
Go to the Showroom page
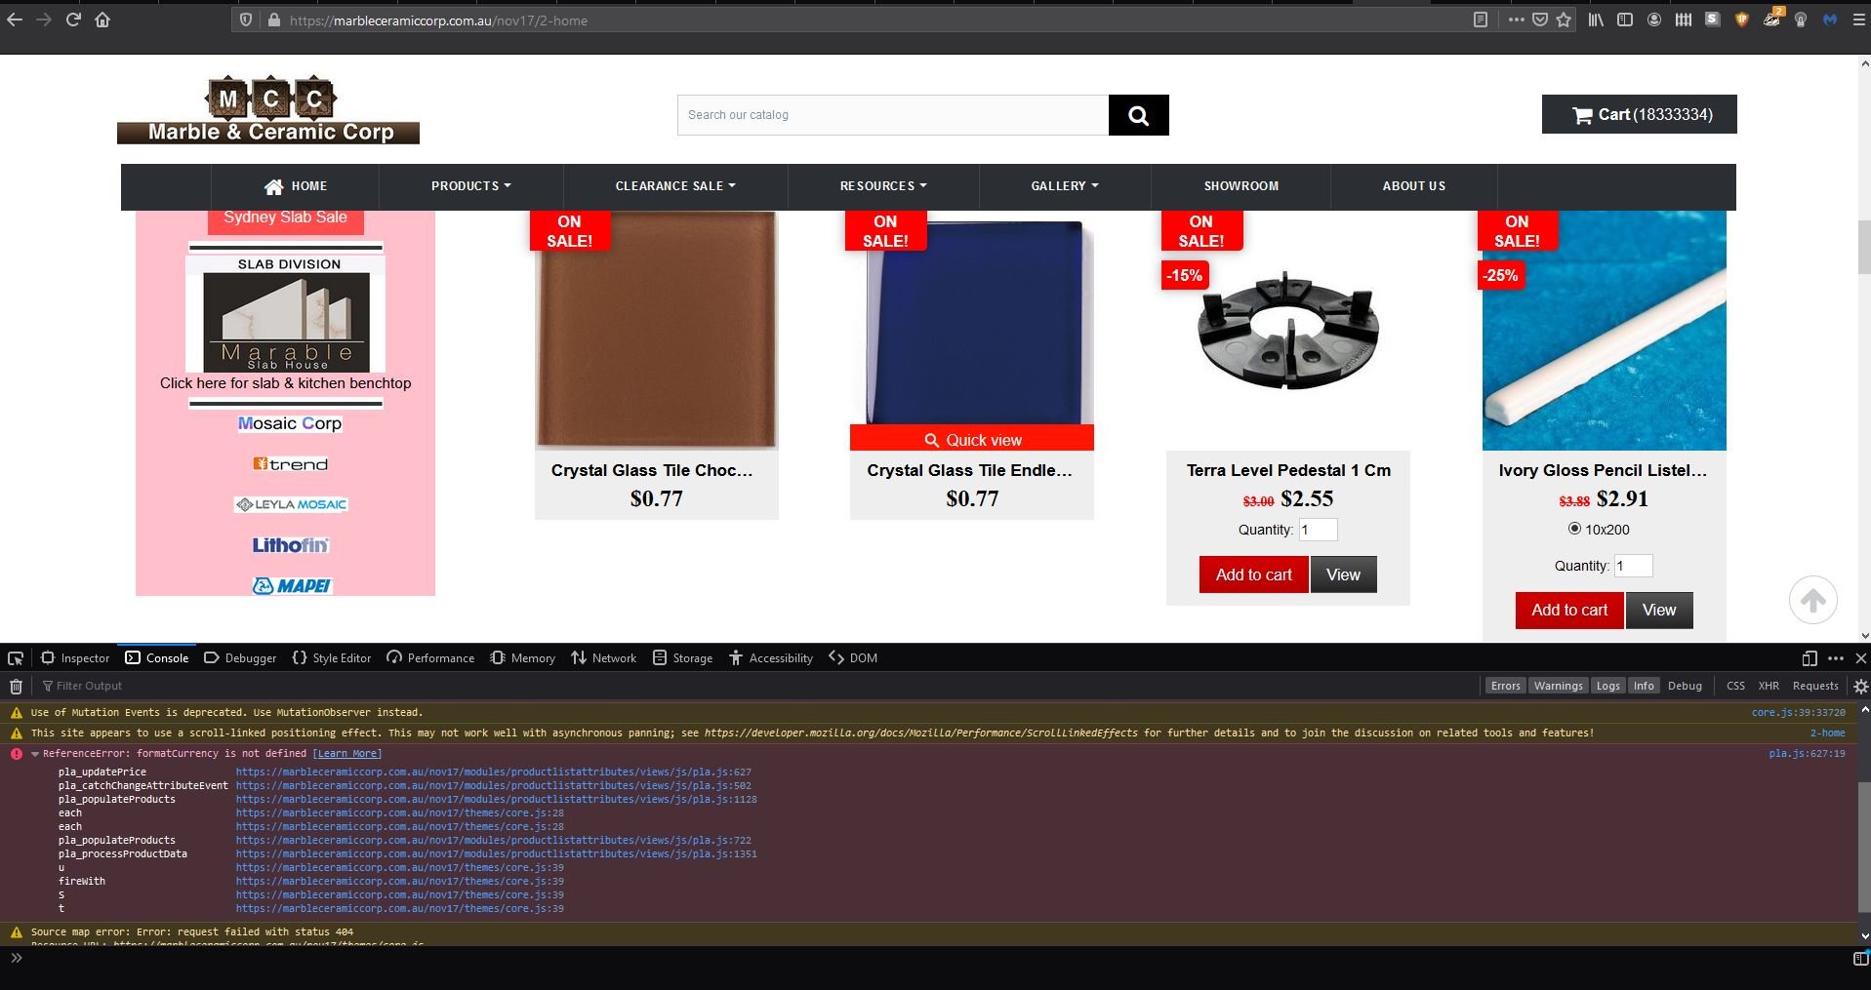(1241, 186)
